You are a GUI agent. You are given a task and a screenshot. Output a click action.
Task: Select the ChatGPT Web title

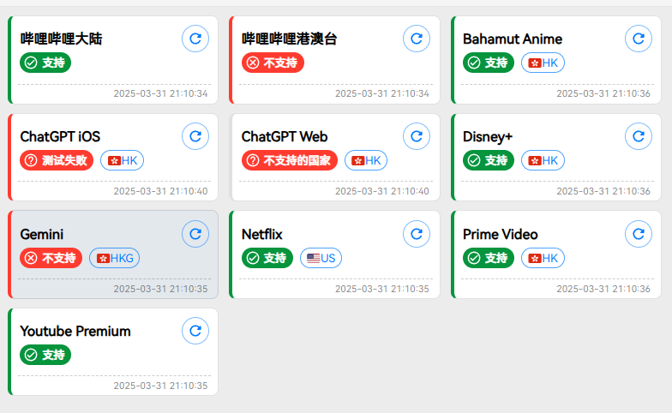click(x=285, y=137)
